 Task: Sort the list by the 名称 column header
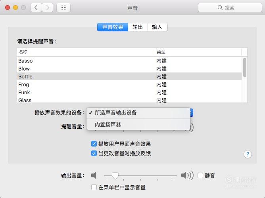coord(86,52)
